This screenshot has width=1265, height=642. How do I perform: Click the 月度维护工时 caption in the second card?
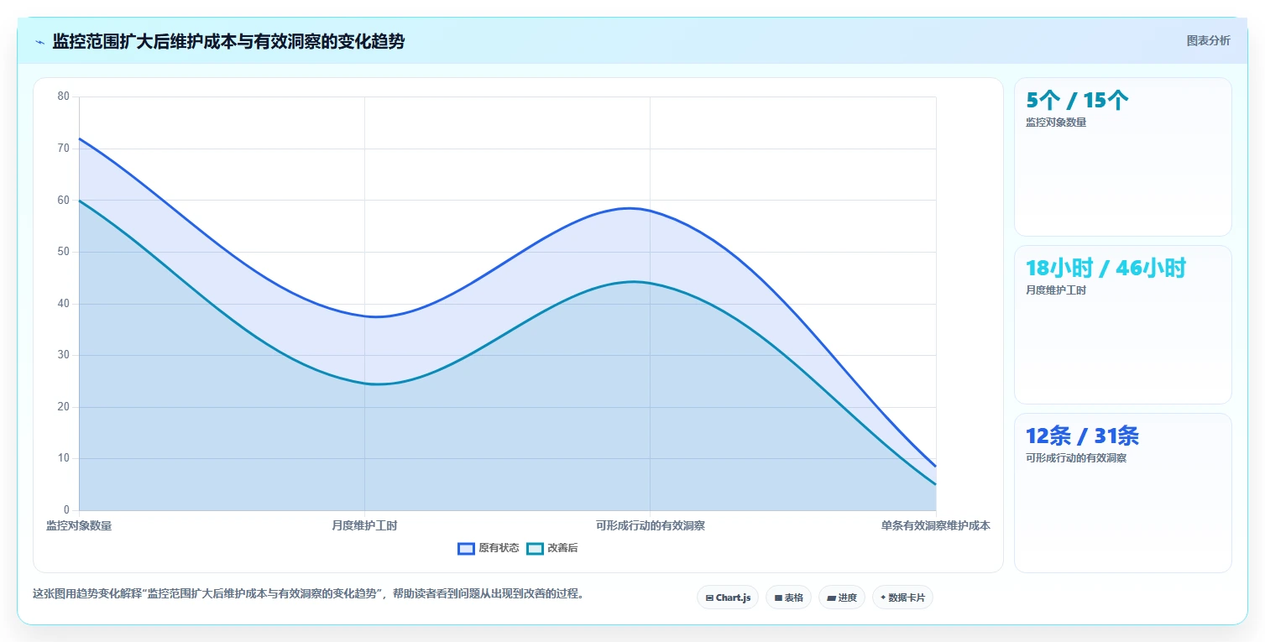coord(1056,290)
